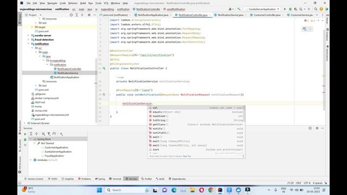Click Group By icon in Services toolbar
The image size is (347, 195).
[x=43, y=134]
